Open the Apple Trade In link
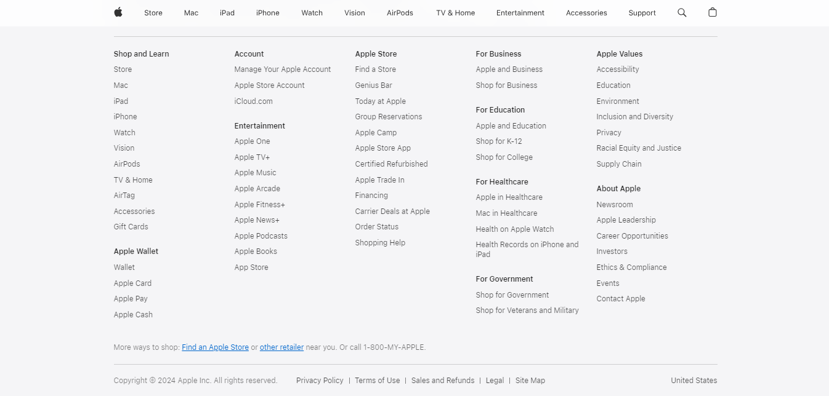829x396 pixels. pyautogui.click(x=380, y=180)
